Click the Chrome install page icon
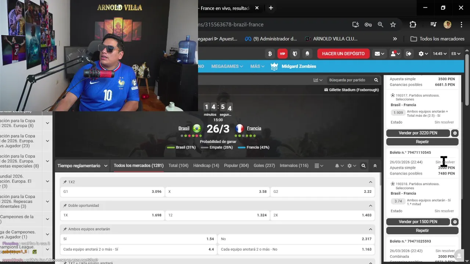 (x=355, y=25)
